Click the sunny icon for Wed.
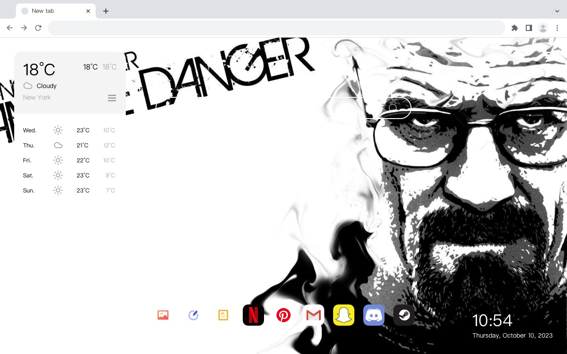 58,130
